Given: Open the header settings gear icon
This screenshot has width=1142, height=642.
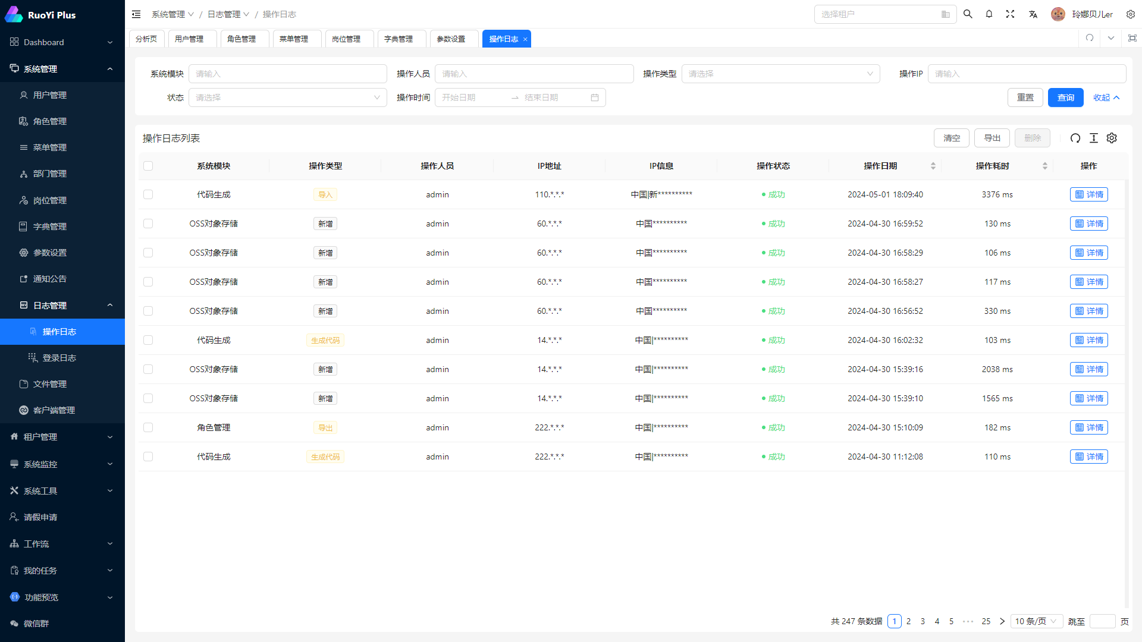Looking at the screenshot, I should (x=1131, y=14).
